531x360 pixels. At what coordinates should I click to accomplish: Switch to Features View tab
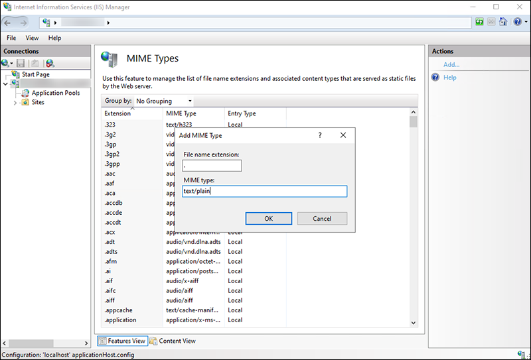pyautogui.click(x=123, y=341)
